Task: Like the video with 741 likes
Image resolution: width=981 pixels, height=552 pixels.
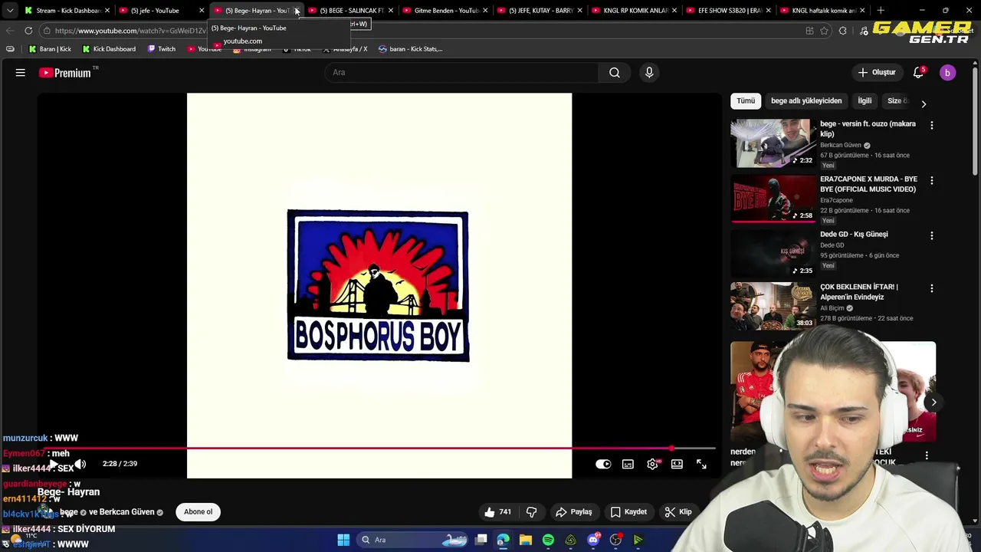Action: pos(497,512)
